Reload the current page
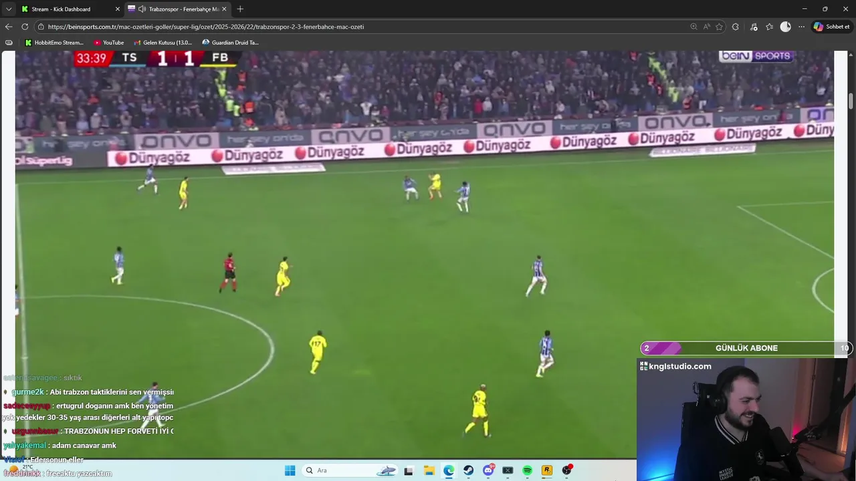The width and height of the screenshot is (856, 481). [x=25, y=27]
